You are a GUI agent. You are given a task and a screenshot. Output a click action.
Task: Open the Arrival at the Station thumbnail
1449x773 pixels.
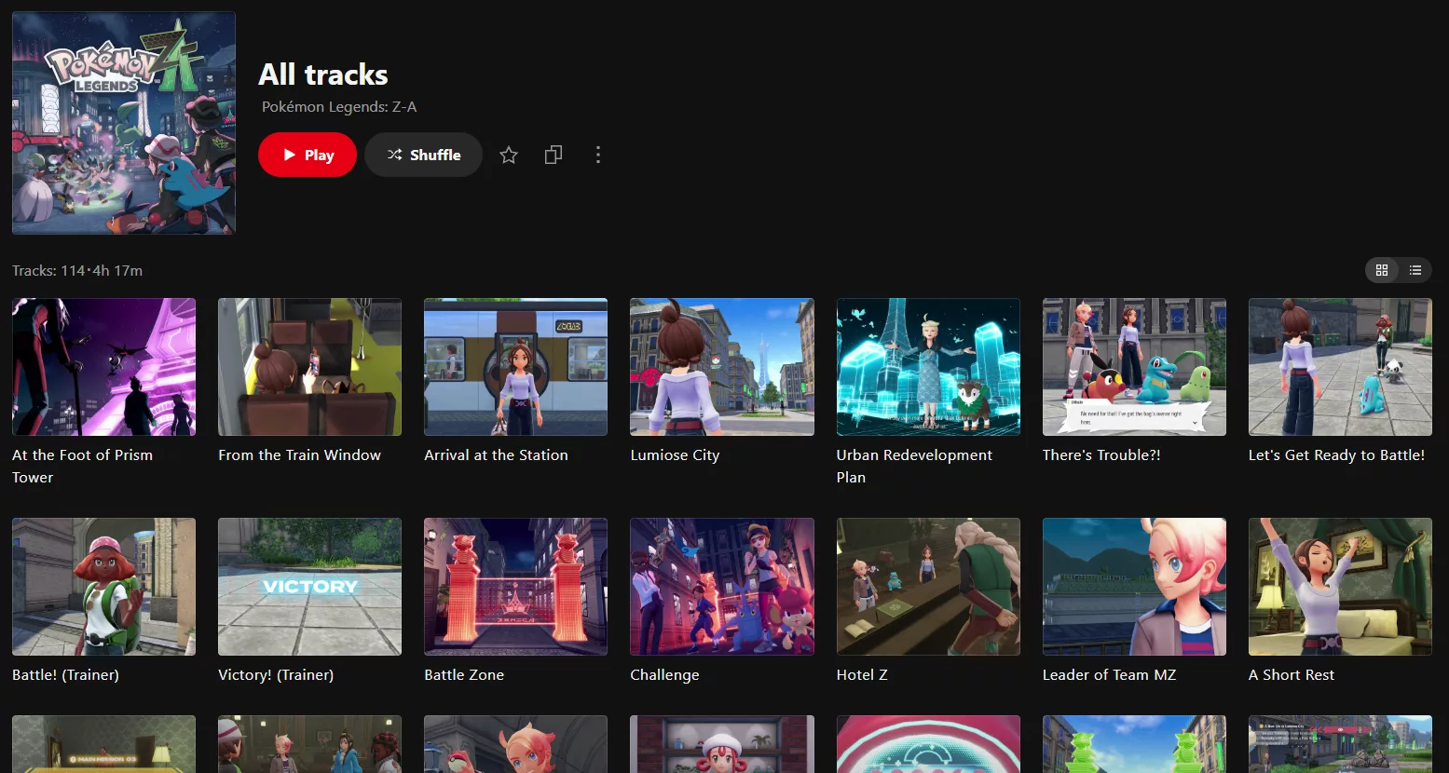(x=515, y=367)
